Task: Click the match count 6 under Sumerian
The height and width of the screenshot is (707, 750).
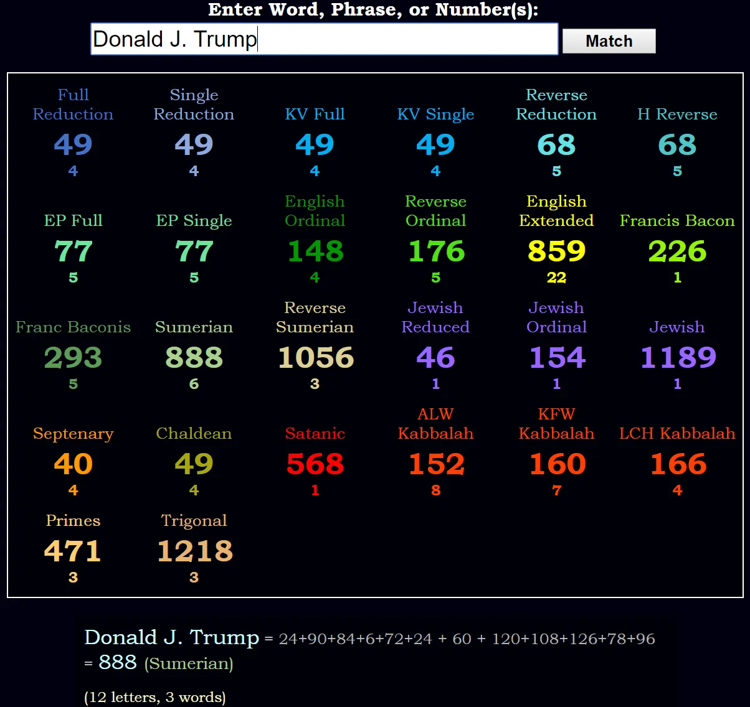Action: 194,384
